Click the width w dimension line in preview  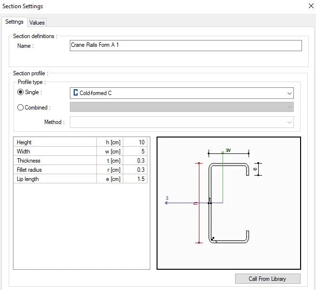tap(228, 153)
